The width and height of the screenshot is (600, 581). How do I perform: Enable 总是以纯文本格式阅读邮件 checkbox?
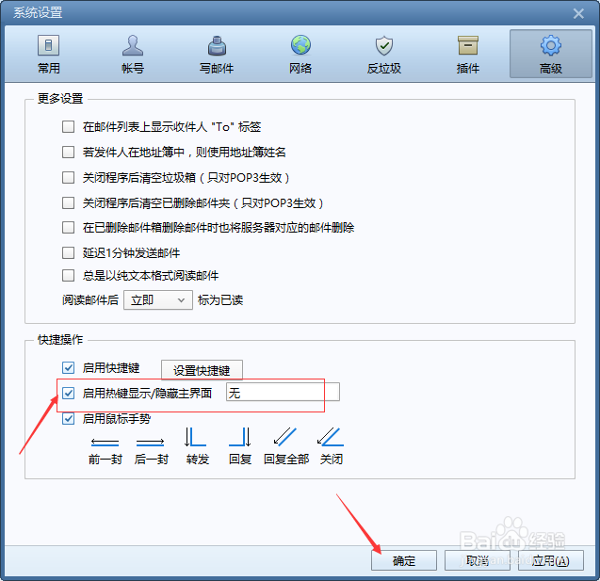[x=68, y=275]
